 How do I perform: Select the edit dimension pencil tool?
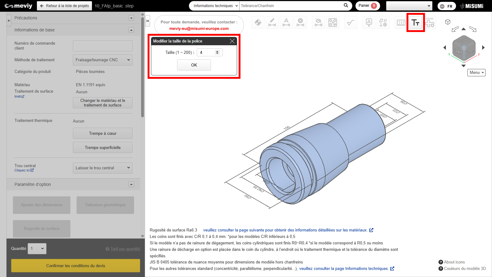(x=272, y=22)
